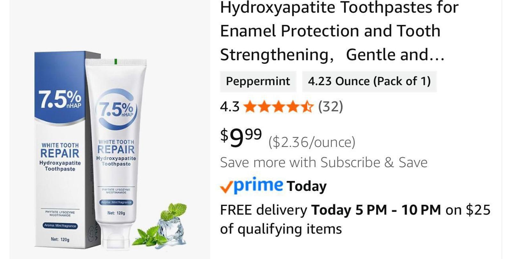Select the 4.23 Ounce (Pack of 1) option

coord(369,81)
